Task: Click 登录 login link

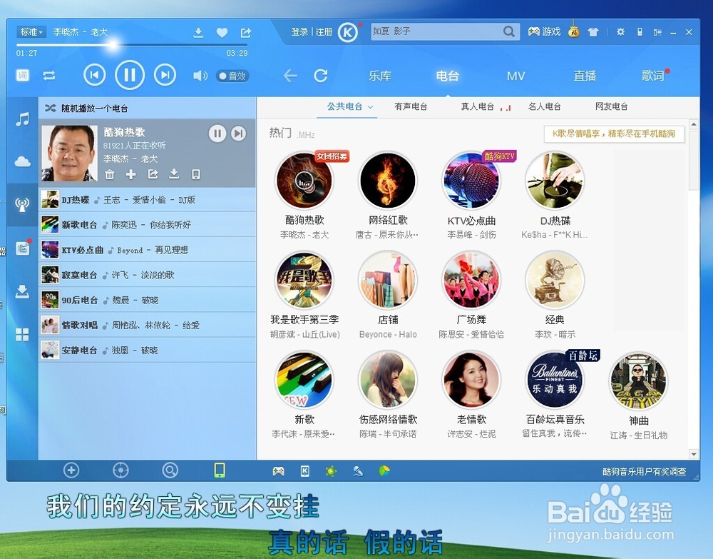Action: [299, 32]
